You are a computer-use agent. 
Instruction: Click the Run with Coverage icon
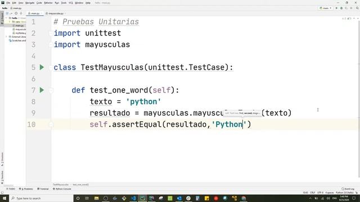346,8
